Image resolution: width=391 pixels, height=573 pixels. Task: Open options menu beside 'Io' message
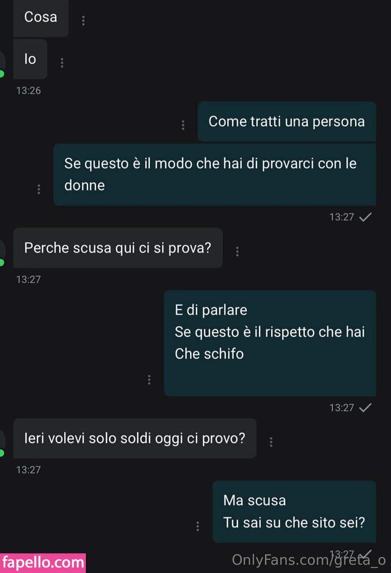pos(61,63)
